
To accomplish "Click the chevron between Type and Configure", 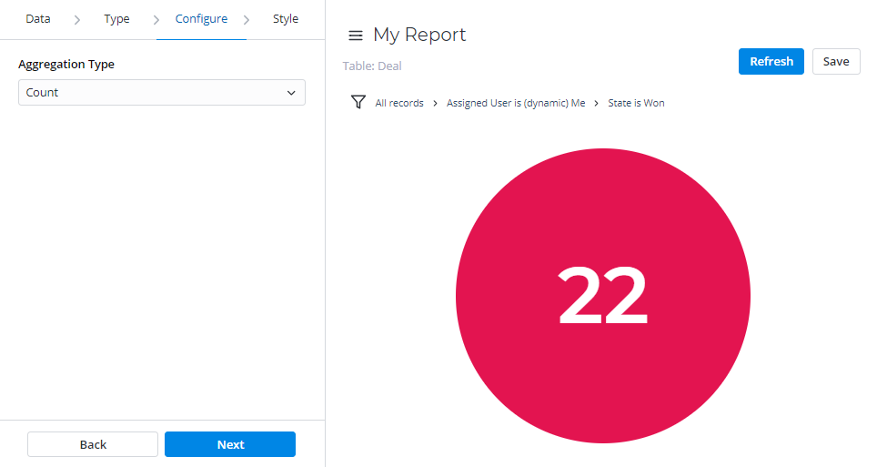I will pyautogui.click(x=156, y=20).
